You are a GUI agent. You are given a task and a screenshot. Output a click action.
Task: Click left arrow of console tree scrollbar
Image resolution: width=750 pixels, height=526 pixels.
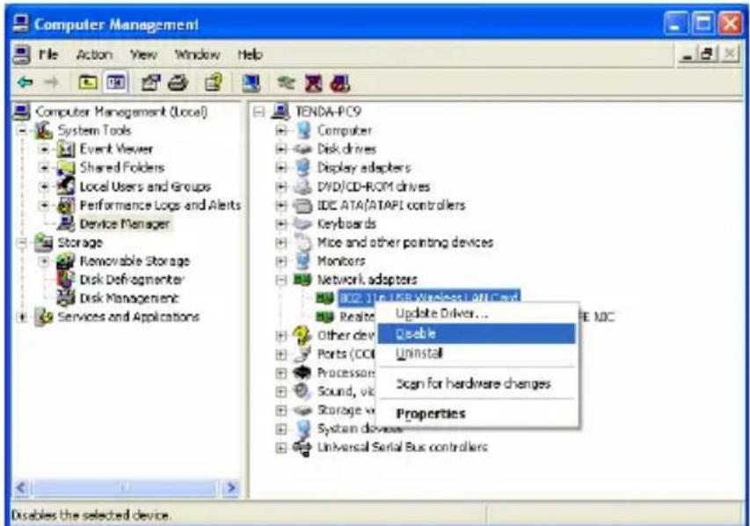[x=21, y=487]
